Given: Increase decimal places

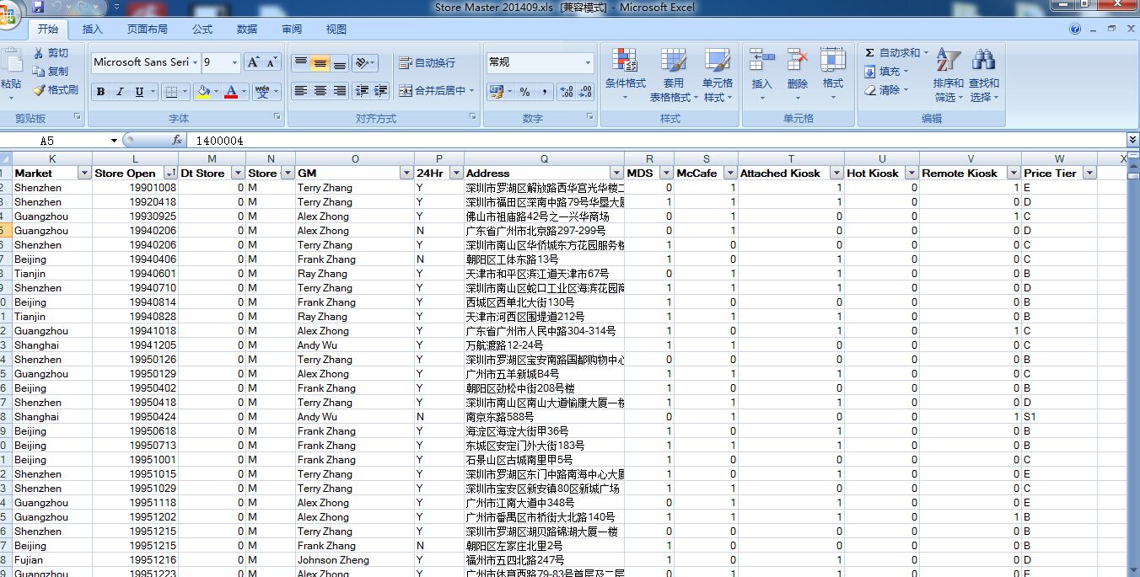Looking at the screenshot, I should [566, 92].
